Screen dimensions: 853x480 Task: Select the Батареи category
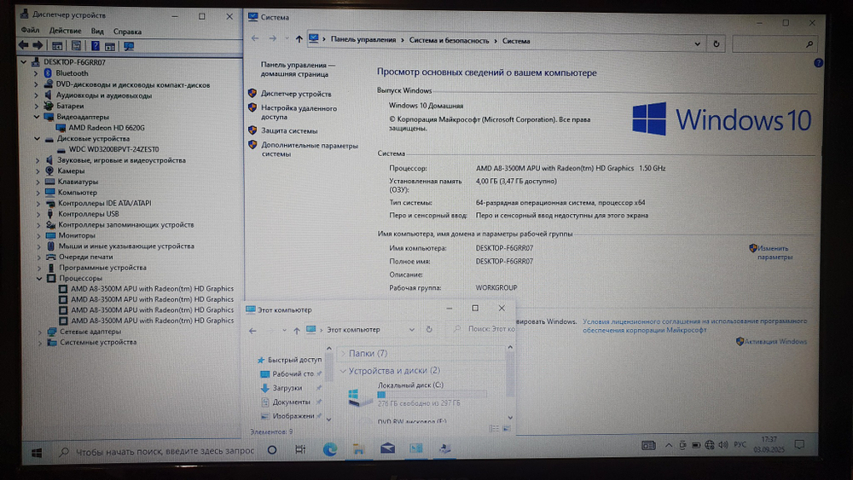(x=70, y=106)
